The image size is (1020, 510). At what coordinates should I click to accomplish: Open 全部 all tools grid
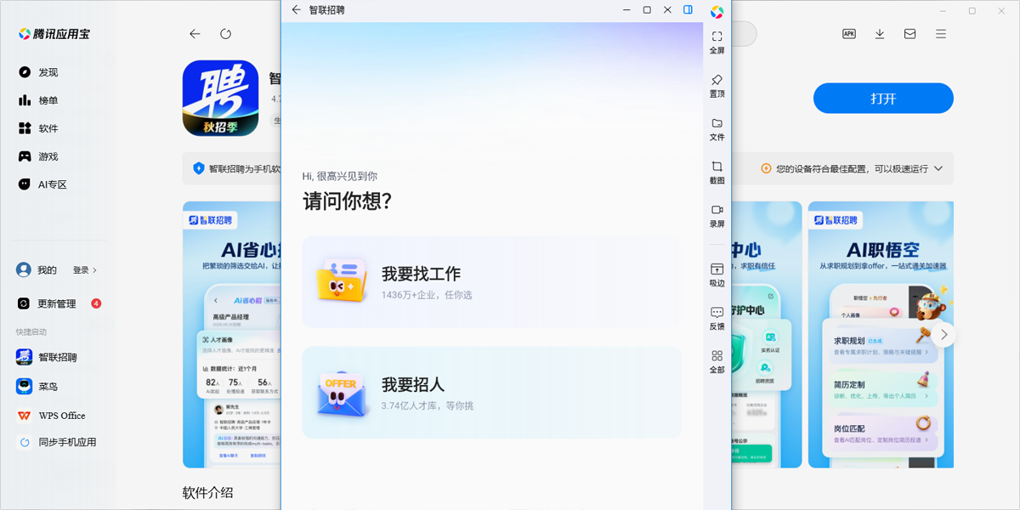[717, 362]
